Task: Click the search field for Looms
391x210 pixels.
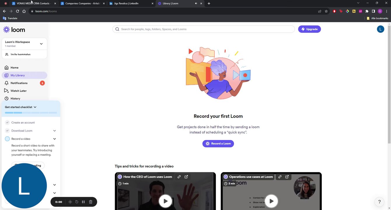Action: point(204,29)
